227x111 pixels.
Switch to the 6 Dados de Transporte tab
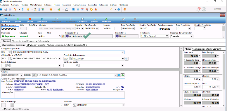[36, 45]
